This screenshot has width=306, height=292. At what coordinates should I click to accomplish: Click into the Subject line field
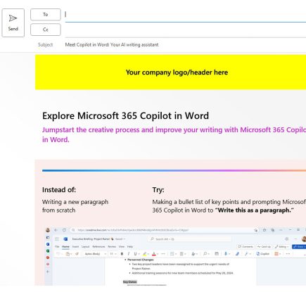coord(185,44)
